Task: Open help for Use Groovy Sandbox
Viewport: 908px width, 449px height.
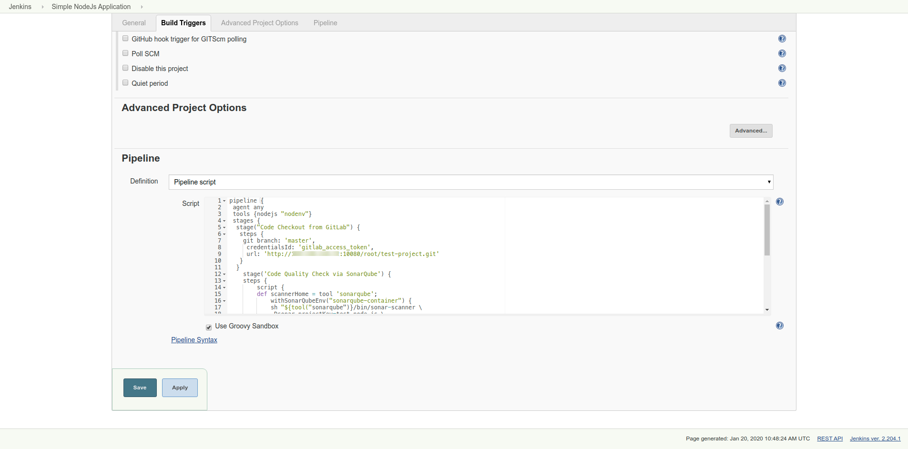Action: (779, 326)
